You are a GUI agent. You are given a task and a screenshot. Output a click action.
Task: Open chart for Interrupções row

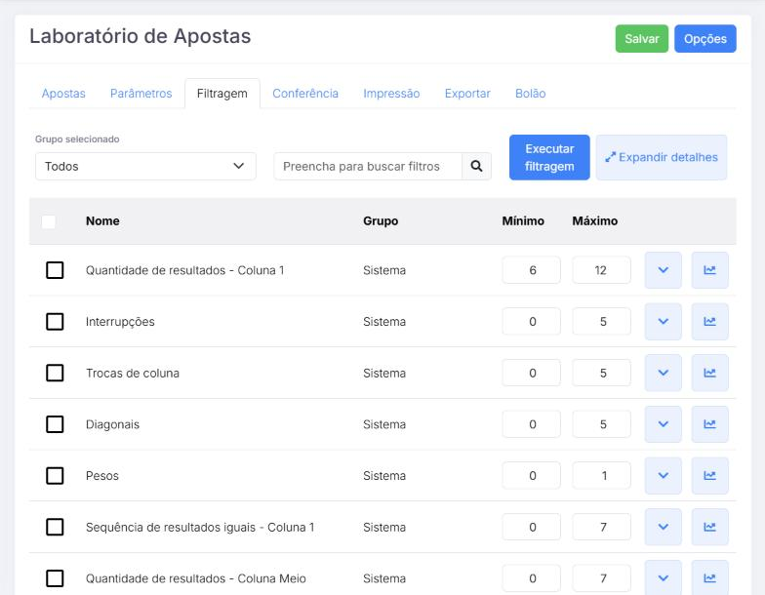click(x=710, y=322)
